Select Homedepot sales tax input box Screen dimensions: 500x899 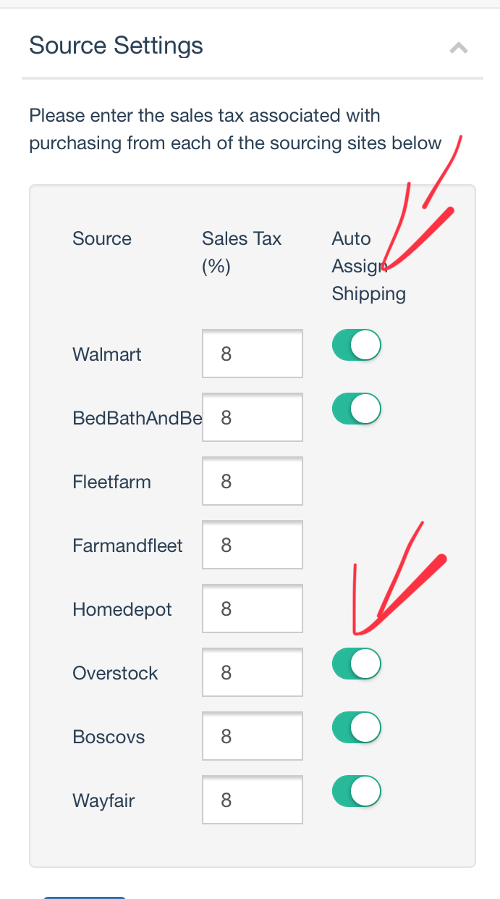[253, 609]
